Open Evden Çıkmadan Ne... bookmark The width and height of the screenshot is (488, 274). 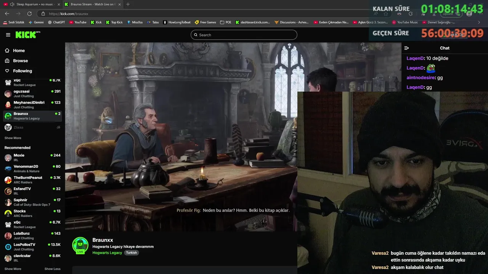click(x=331, y=22)
